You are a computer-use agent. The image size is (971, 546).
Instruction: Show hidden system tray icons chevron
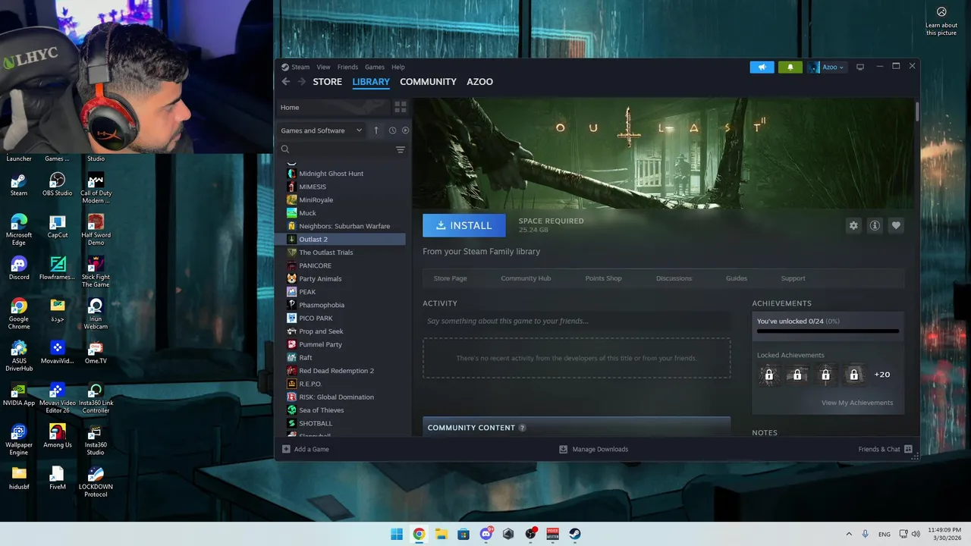pyautogui.click(x=849, y=534)
